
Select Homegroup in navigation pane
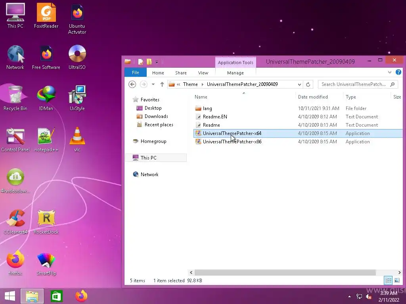click(153, 141)
